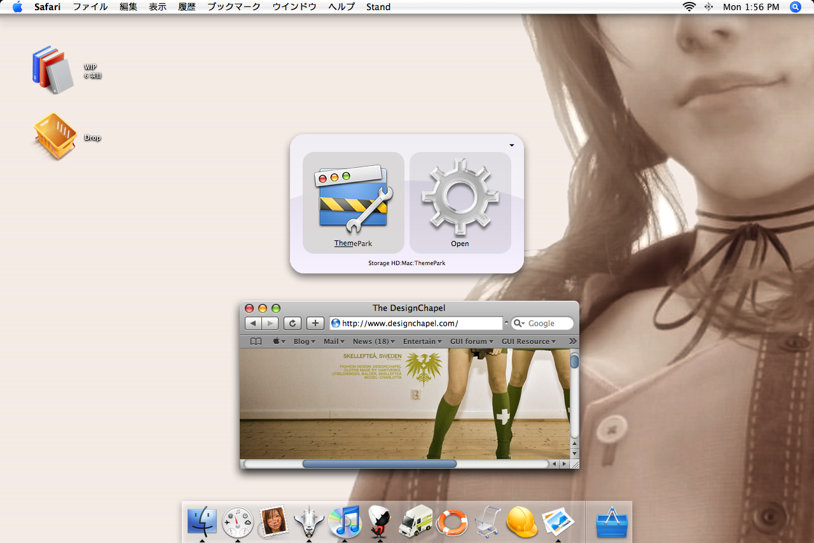The height and width of the screenshot is (543, 814).
Task: Reload the DesignChapel page
Action: pos(293,323)
